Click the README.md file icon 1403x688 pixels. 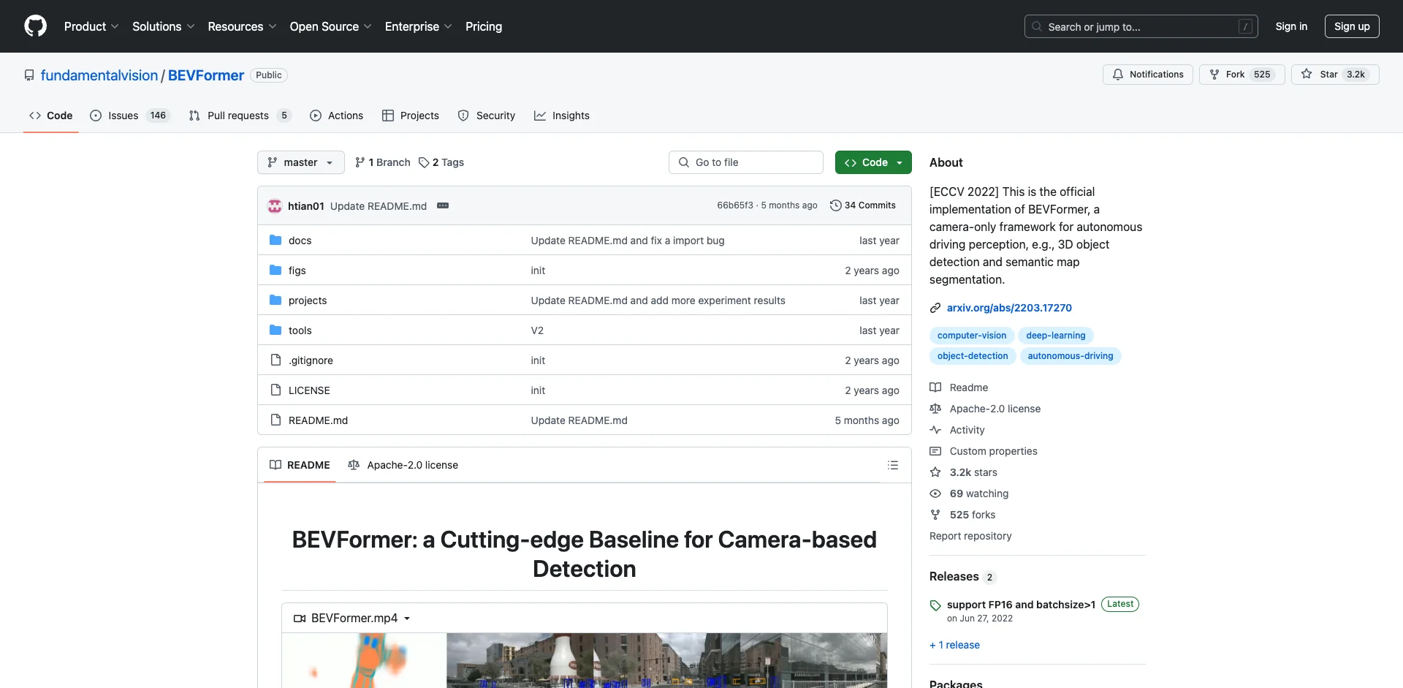[275, 420]
